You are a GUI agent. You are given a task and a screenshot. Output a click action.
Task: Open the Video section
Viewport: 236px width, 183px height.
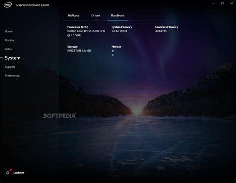(8, 49)
